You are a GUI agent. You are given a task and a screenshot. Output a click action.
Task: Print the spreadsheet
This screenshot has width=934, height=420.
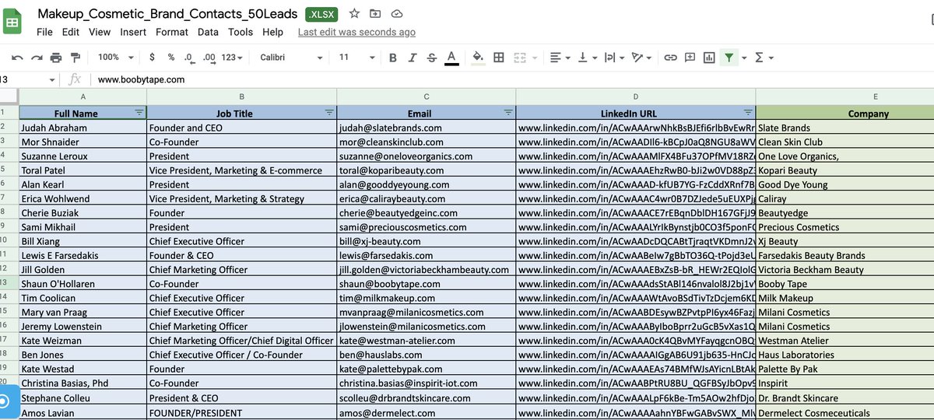(x=55, y=58)
